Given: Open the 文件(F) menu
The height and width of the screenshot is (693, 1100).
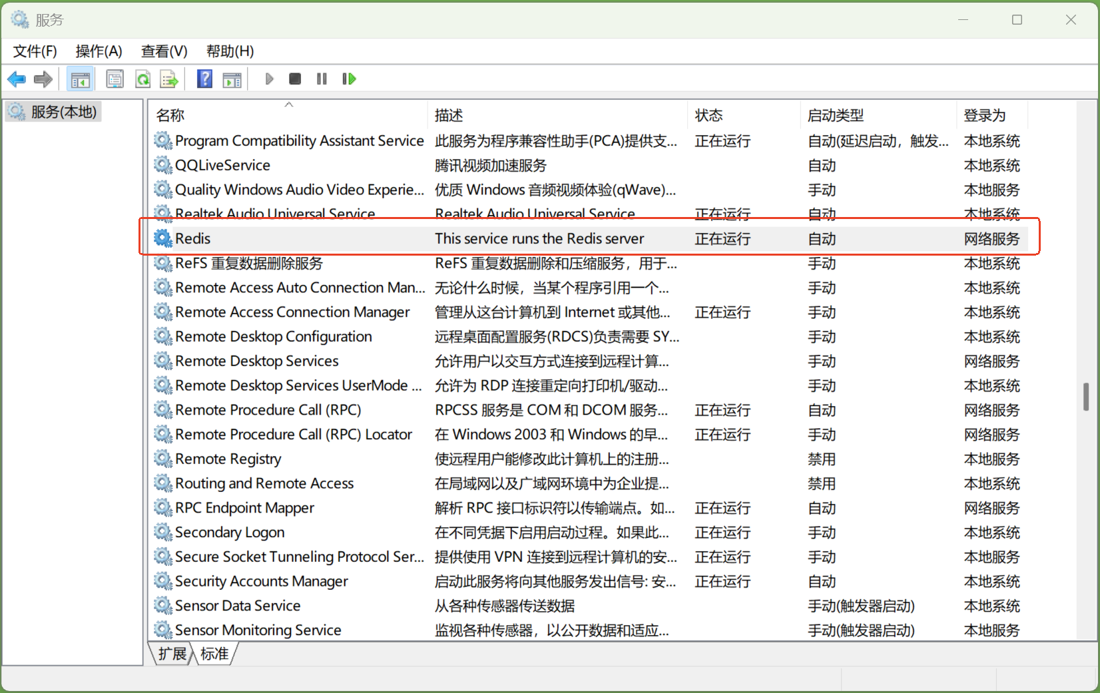Looking at the screenshot, I should (x=35, y=51).
